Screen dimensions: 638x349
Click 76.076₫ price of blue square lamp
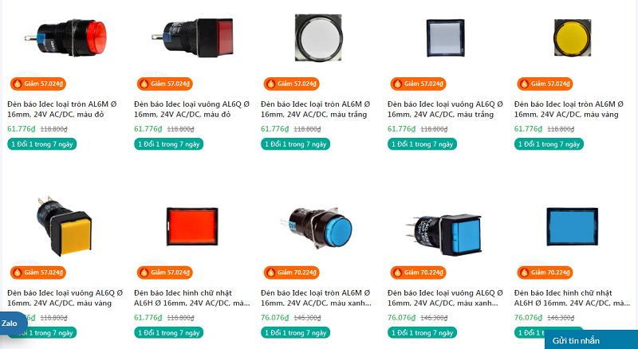[401, 318]
